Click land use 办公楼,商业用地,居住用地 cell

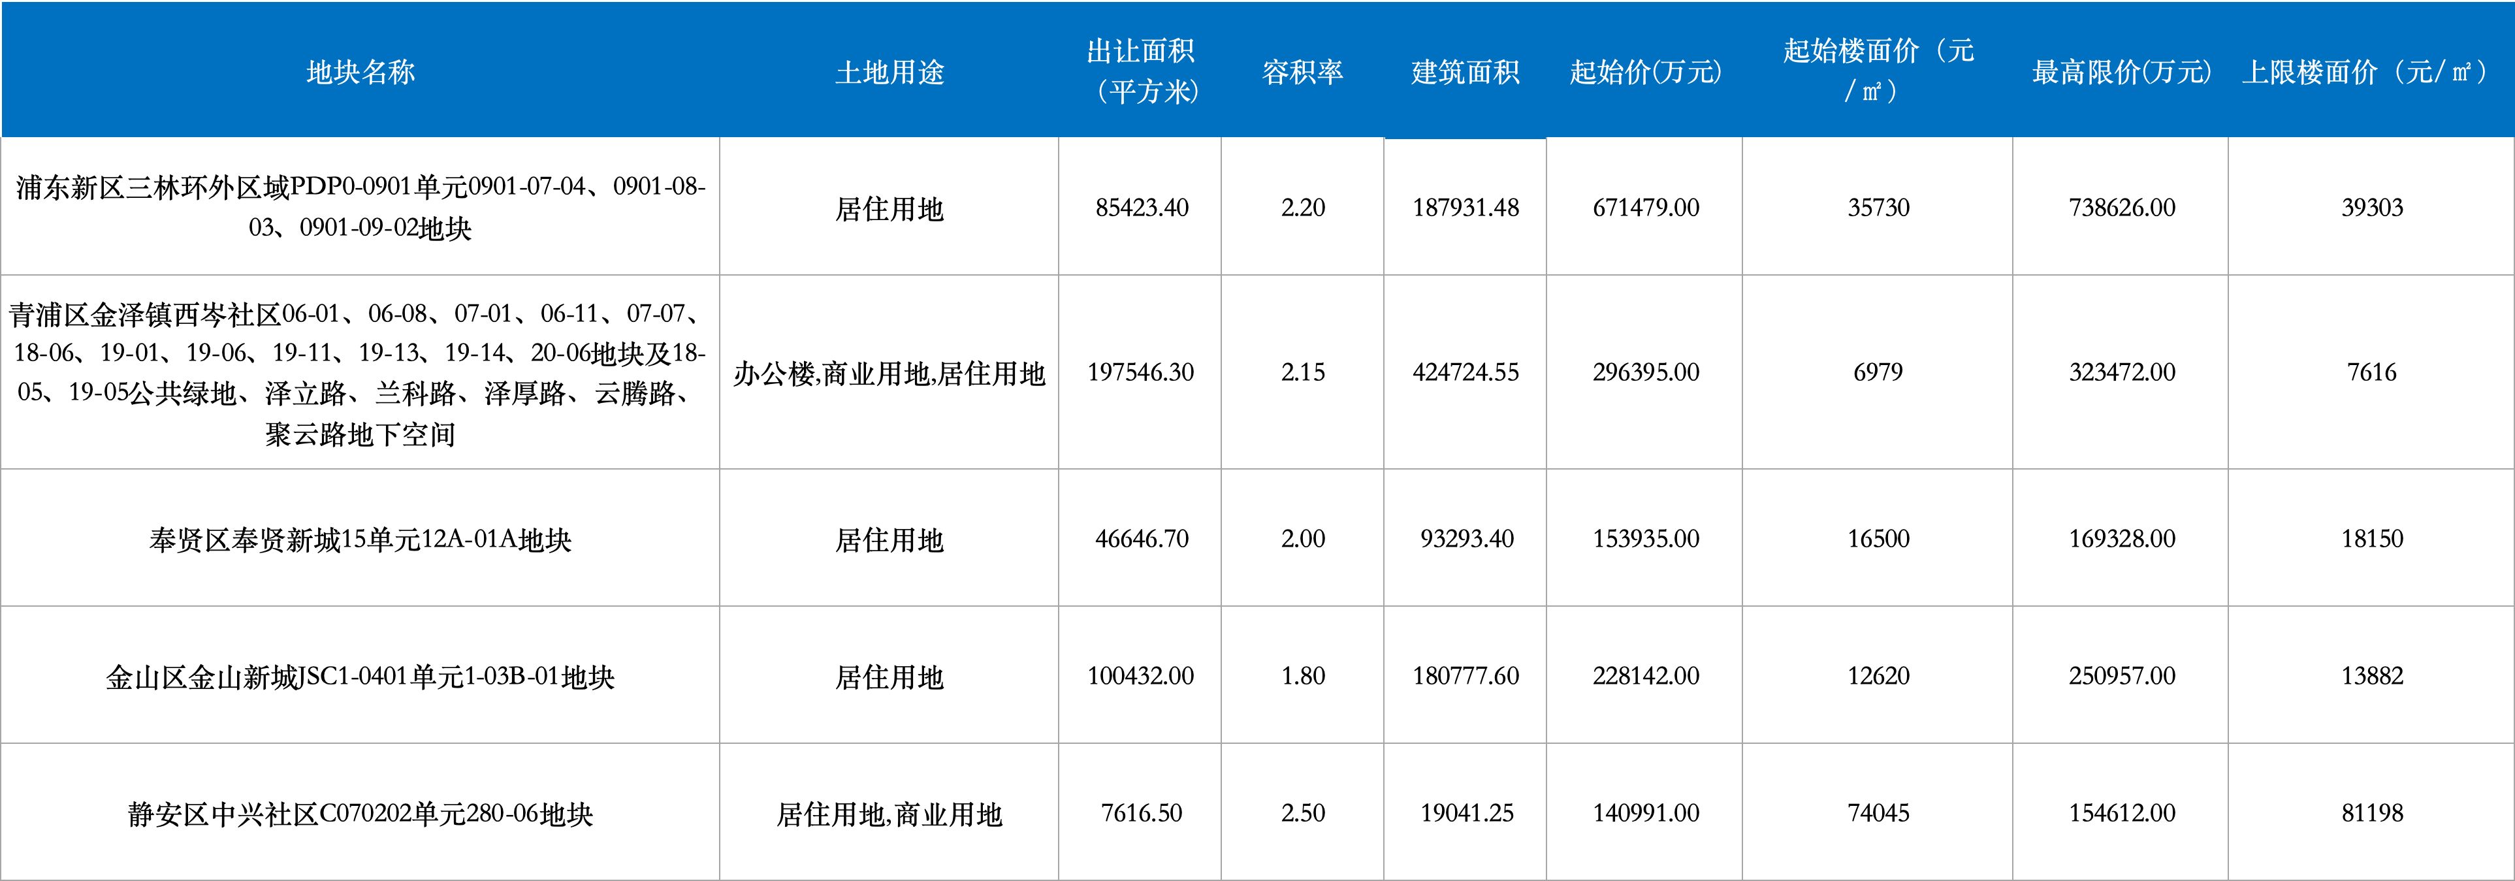click(889, 372)
